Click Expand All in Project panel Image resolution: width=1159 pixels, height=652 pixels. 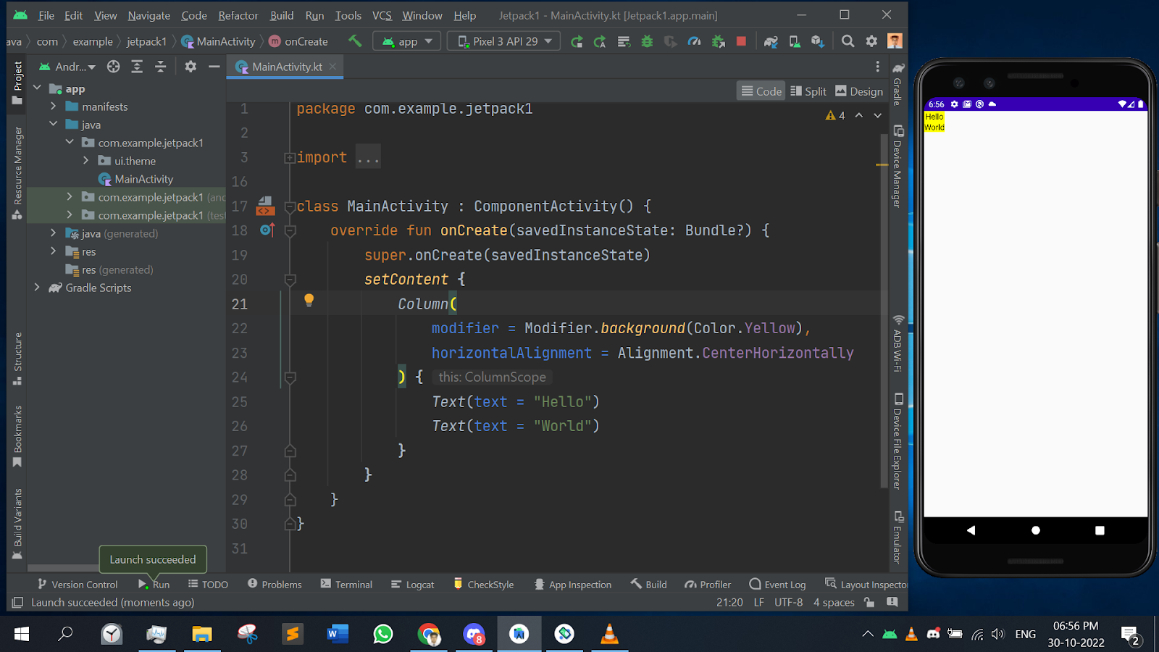click(137, 67)
